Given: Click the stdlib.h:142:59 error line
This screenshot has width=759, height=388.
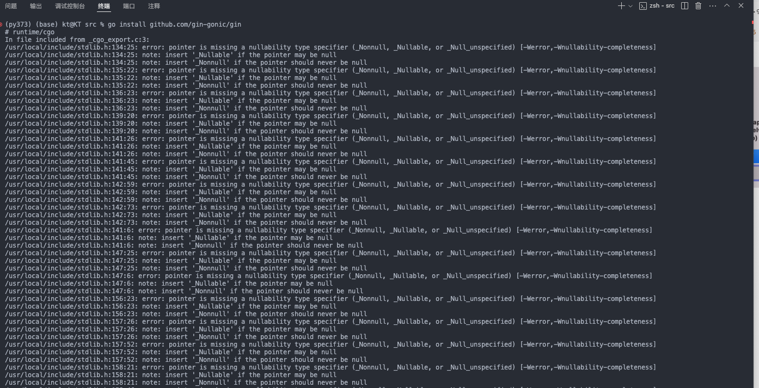Looking at the screenshot, I should (x=330, y=184).
